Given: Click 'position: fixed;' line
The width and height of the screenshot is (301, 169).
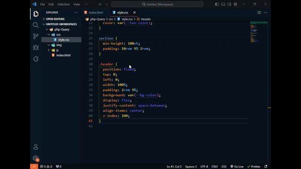Looking at the screenshot, I should pyautogui.click(x=119, y=69).
